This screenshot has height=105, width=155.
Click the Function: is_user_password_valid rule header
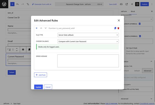tap(61, 28)
